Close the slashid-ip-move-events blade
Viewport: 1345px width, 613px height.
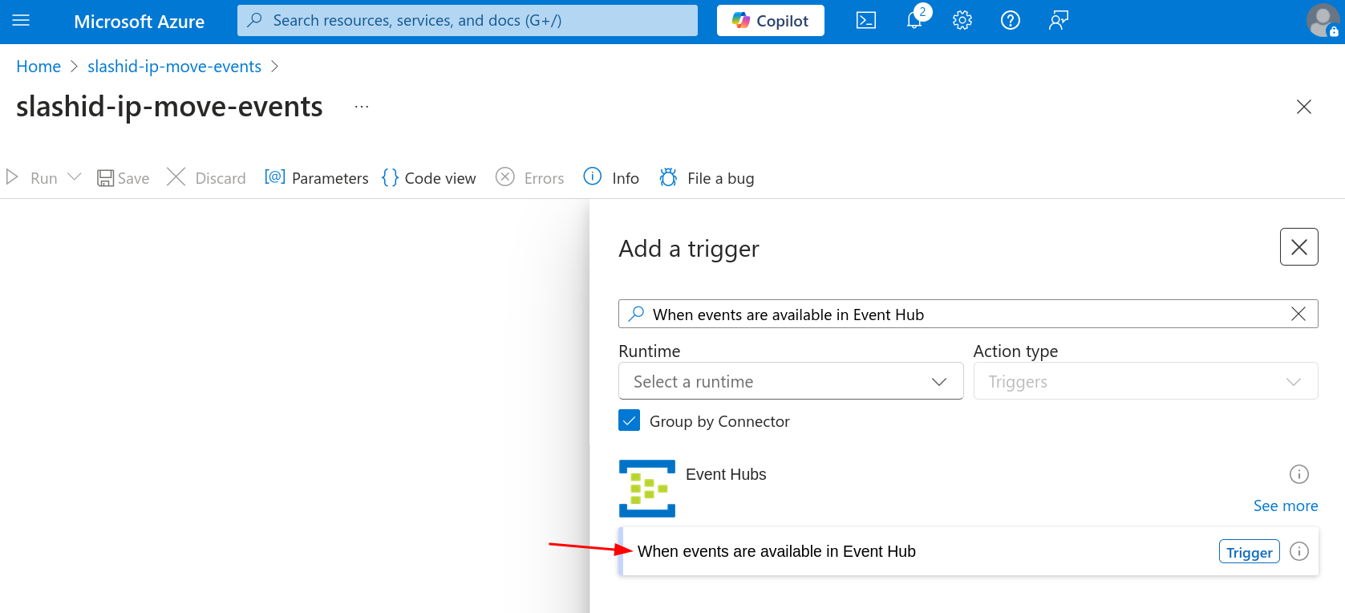point(1304,107)
